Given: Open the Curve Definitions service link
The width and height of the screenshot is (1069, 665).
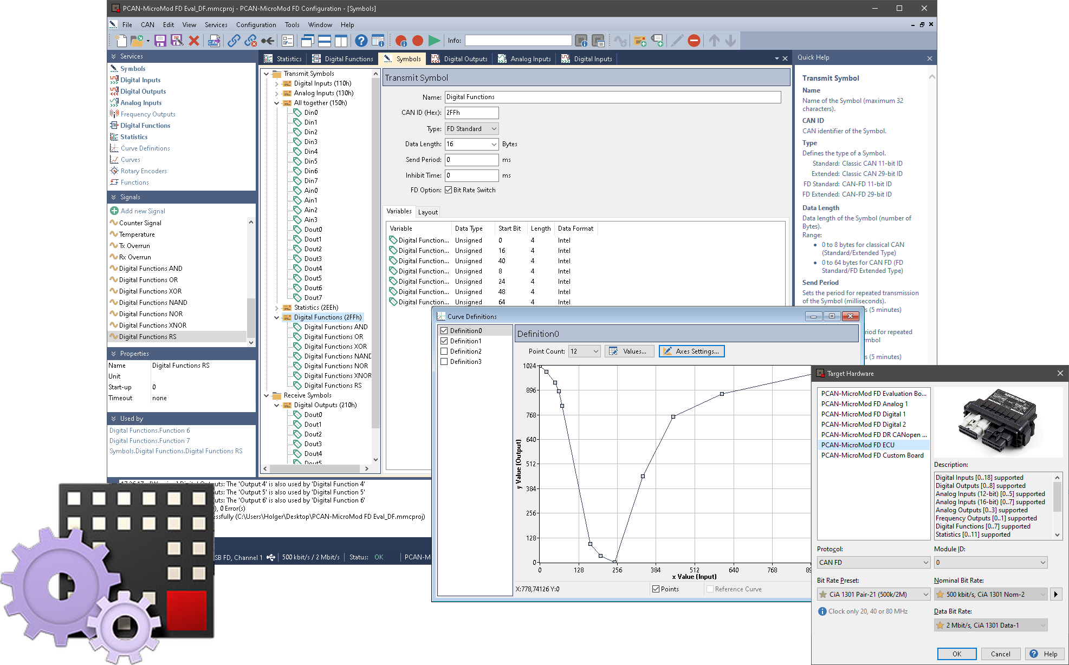Looking at the screenshot, I should (145, 148).
